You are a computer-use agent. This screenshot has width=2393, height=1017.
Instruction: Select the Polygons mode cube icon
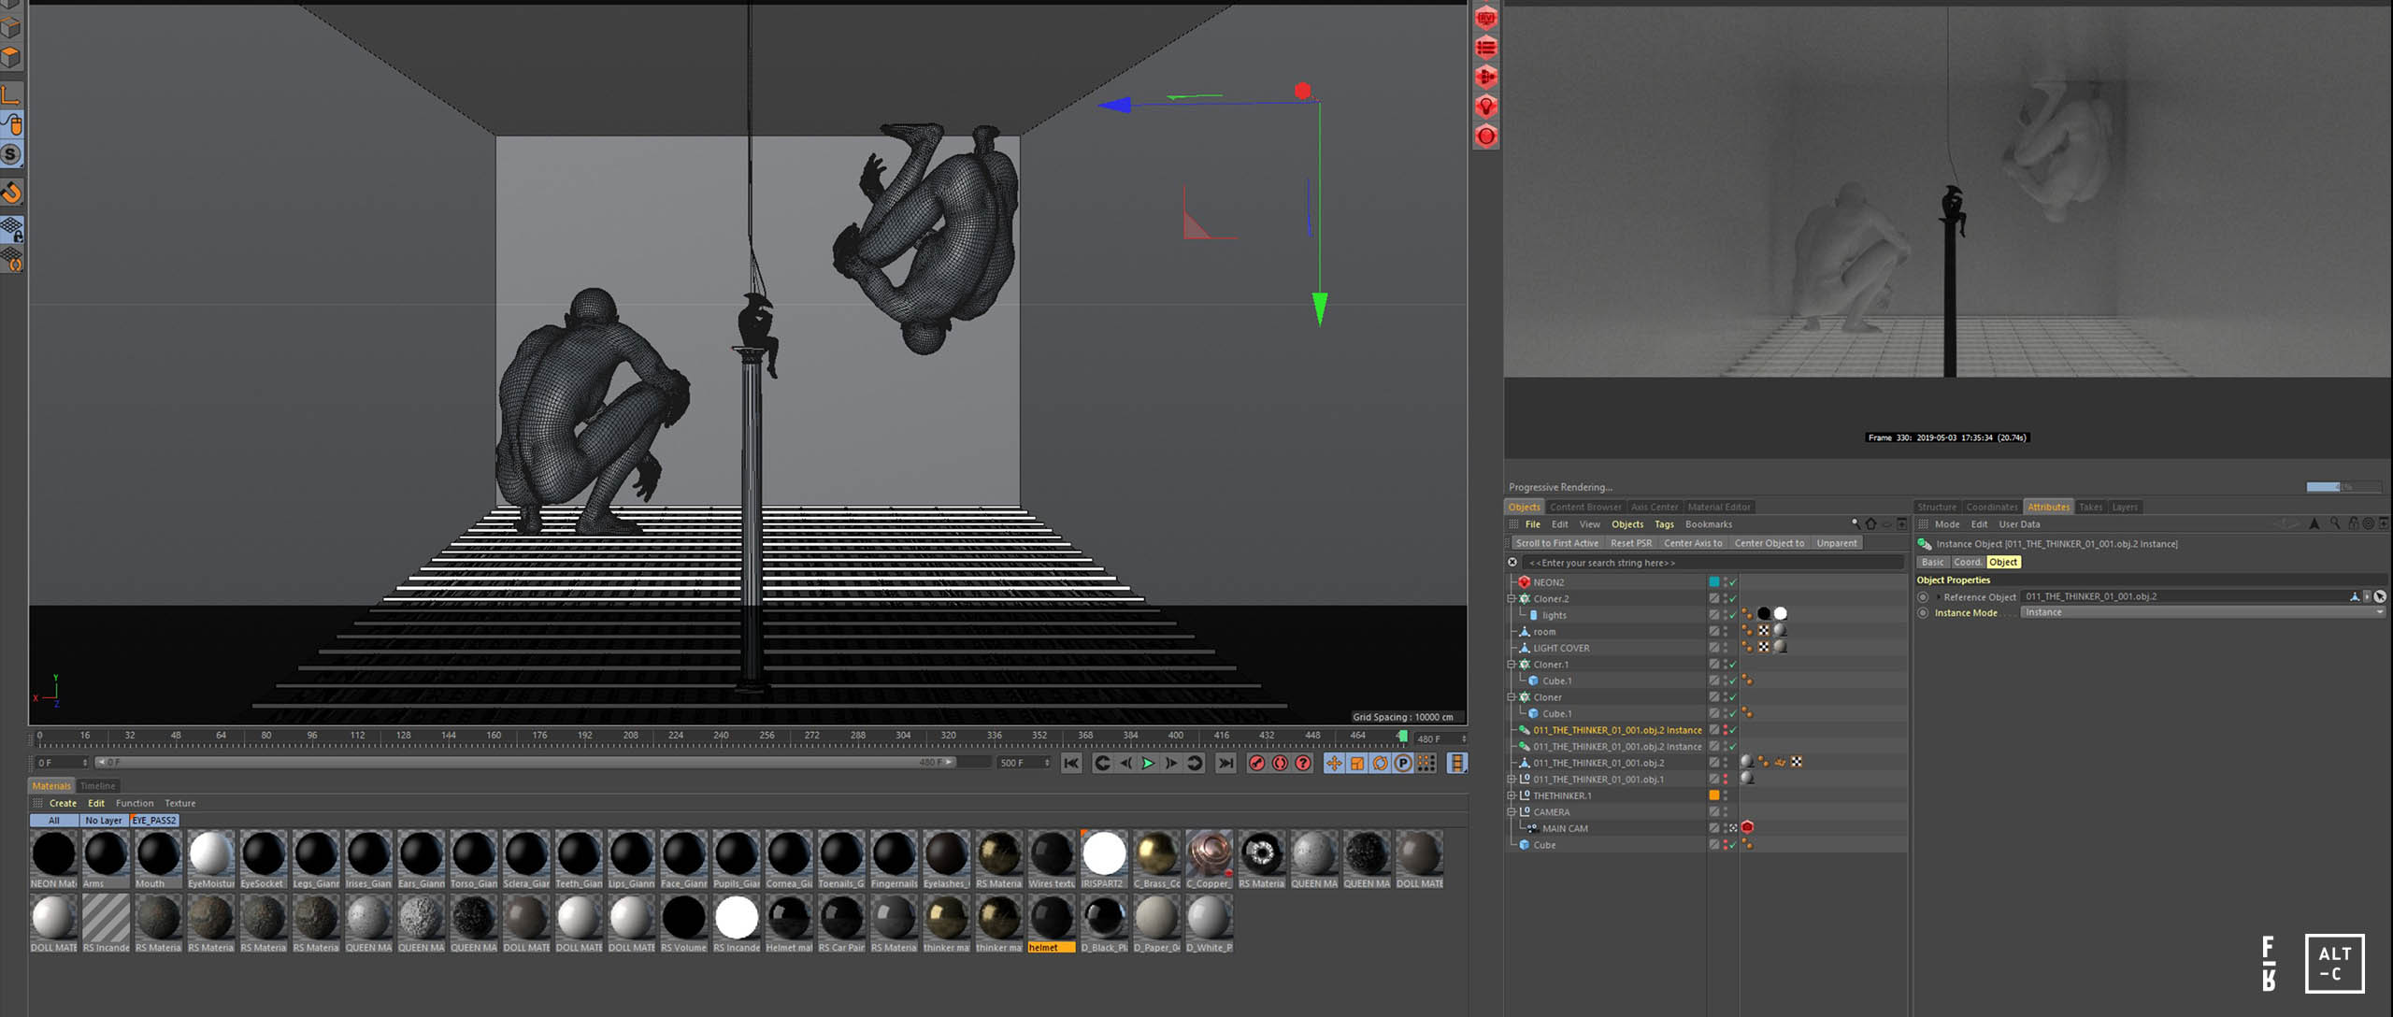pos(11,57)
